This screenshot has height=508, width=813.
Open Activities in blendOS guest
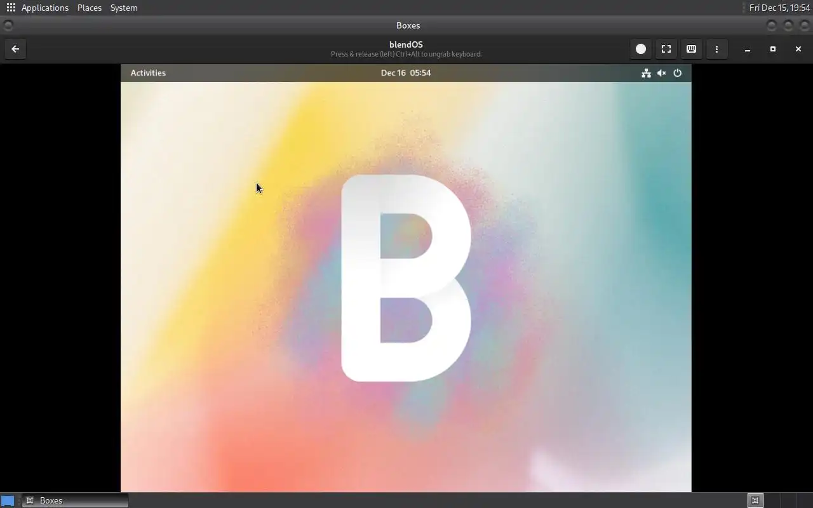(148, 73)
